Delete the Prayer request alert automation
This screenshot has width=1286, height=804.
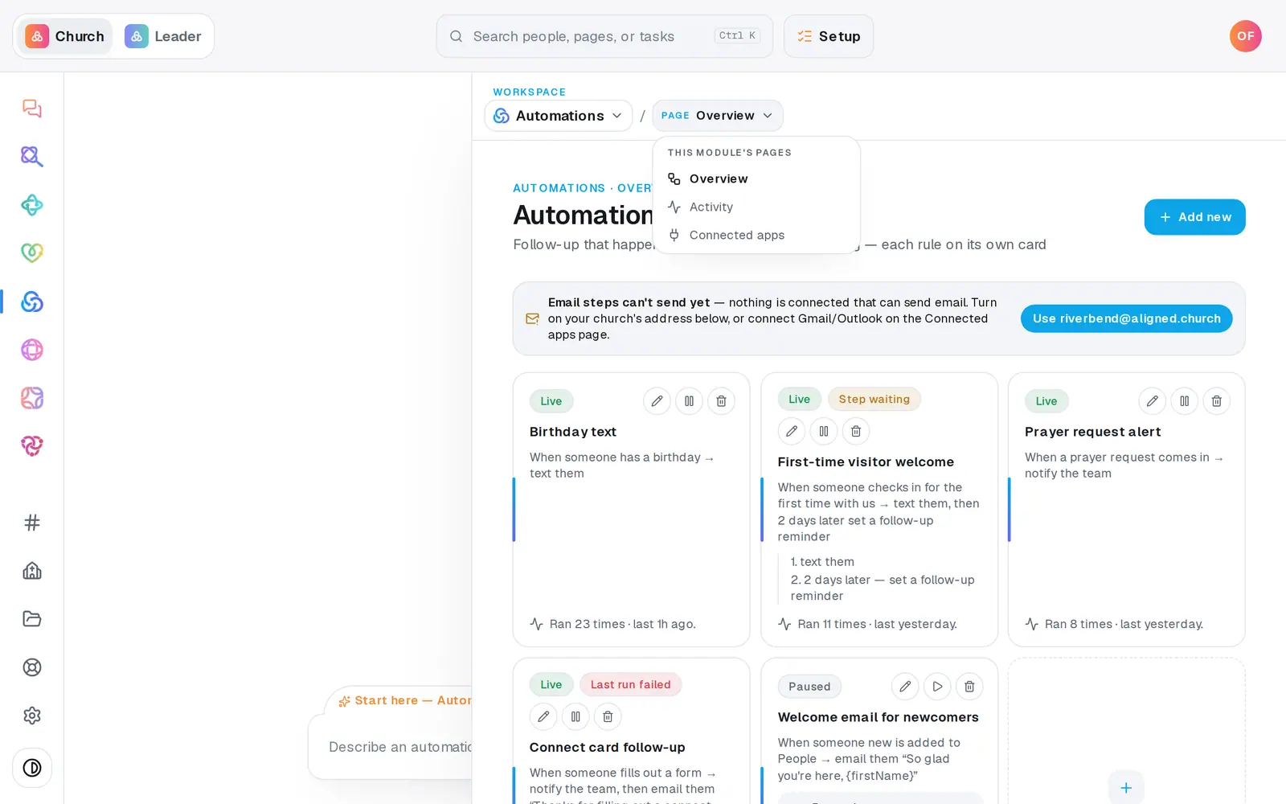pos(1216,400)
